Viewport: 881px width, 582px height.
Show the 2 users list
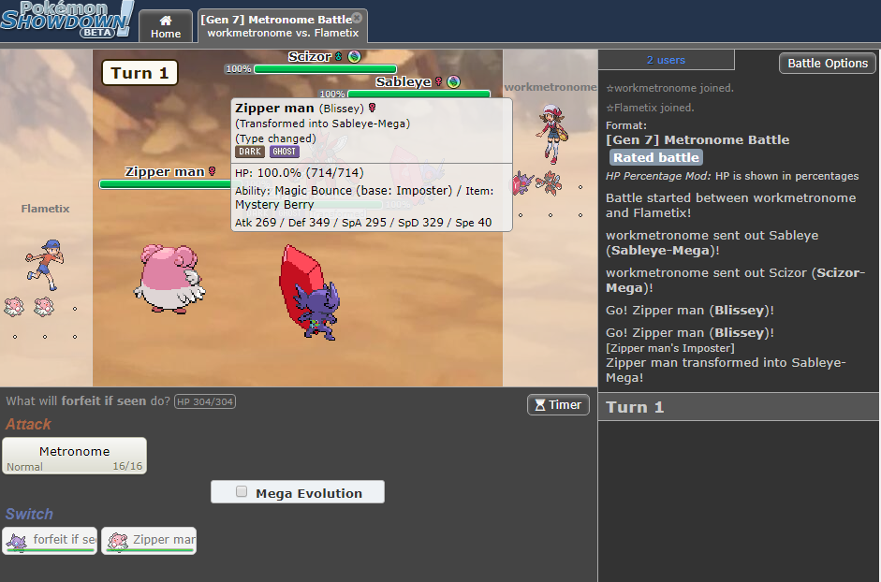666,60
